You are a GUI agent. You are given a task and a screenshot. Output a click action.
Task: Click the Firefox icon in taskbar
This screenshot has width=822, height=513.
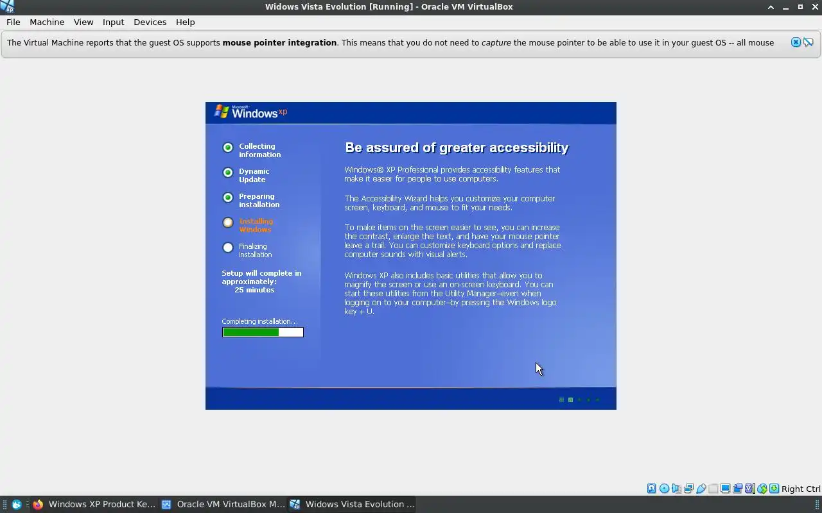[x=38, y=504]
